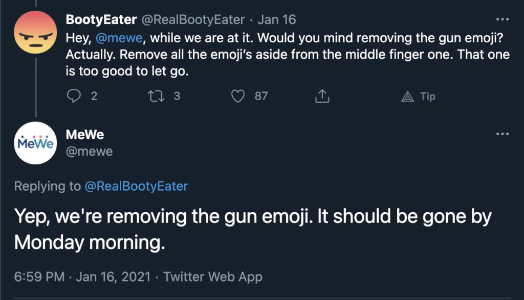The width and height of the screenshot is (524, 300).
Task: Click the Tip triangle icon
Action: coord(407,96)
